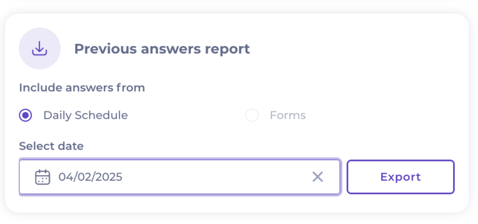Click the download icon beside the report title
Image resolution: width=478 pixels, height=224 pixels.
[39, 48]
